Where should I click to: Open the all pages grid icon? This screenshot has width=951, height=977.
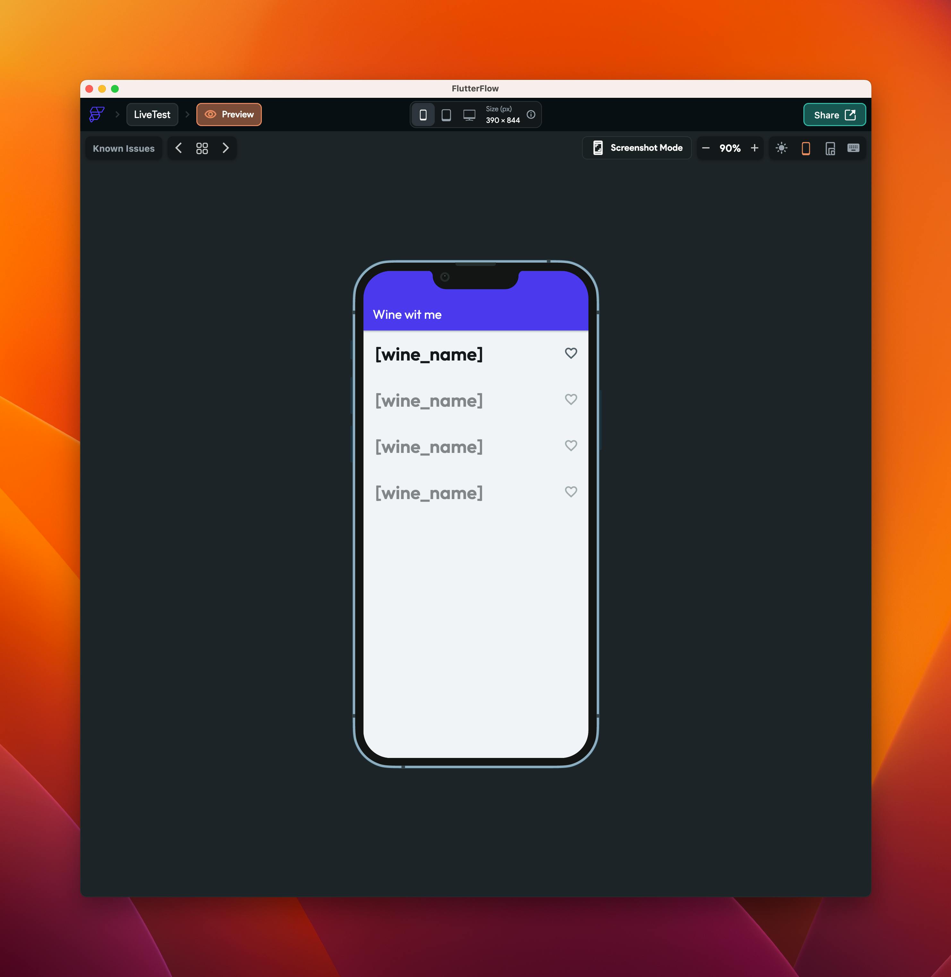coord(202,148)
